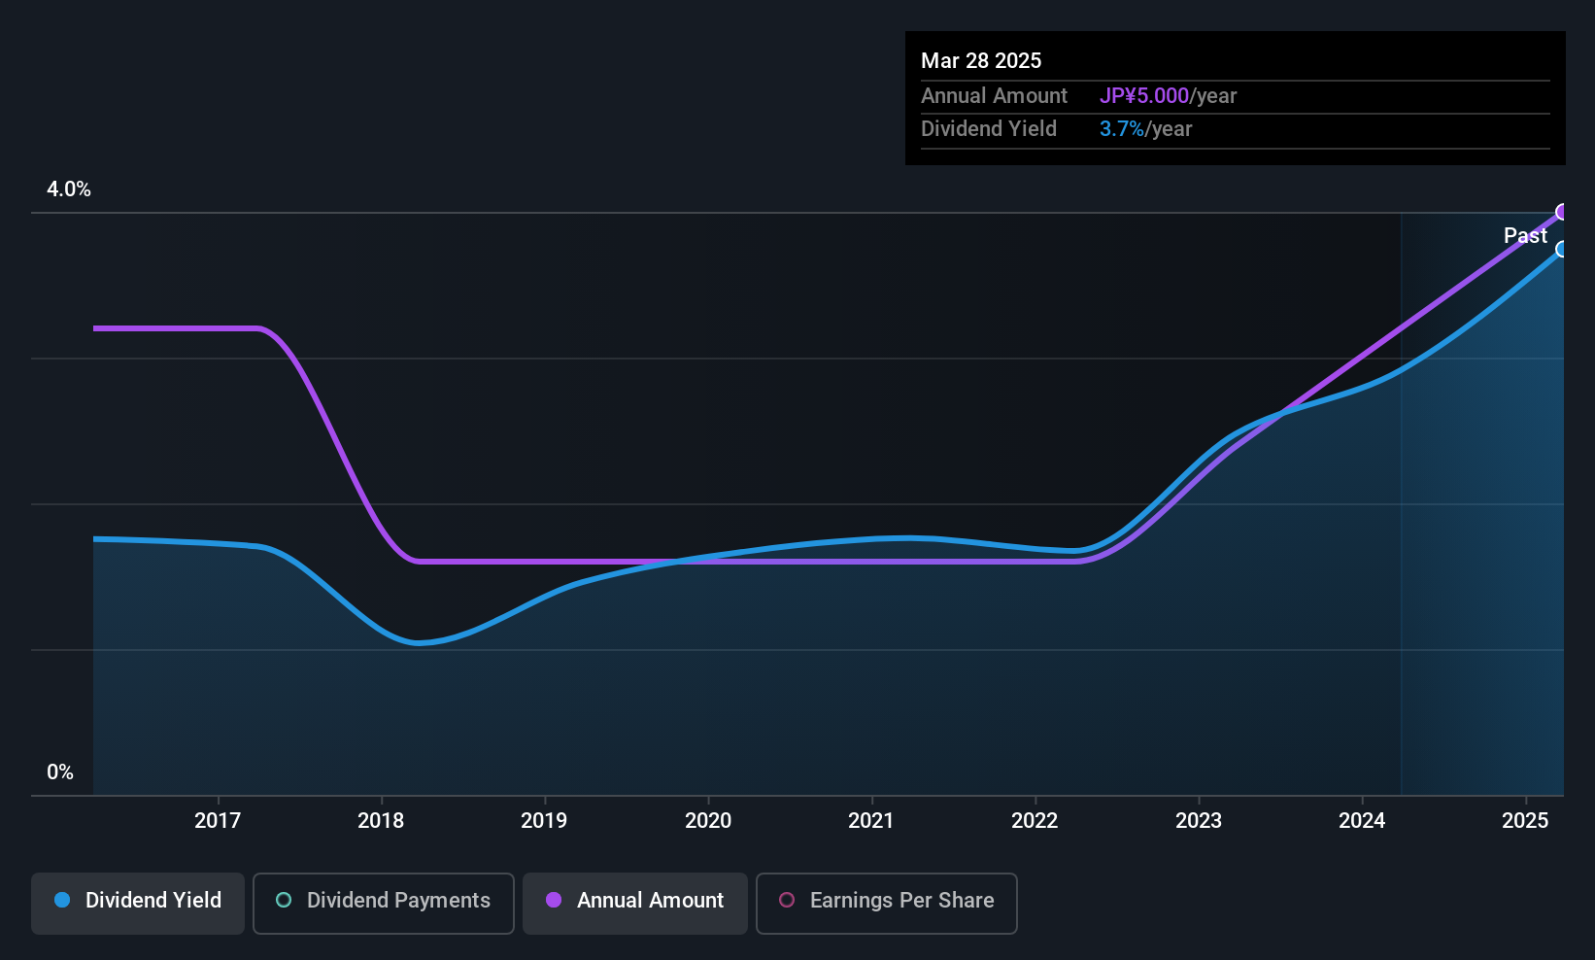1595x960 pixels.
Task: Click the pink Earnings Per Share circle
Action: (x=787, y=900)
